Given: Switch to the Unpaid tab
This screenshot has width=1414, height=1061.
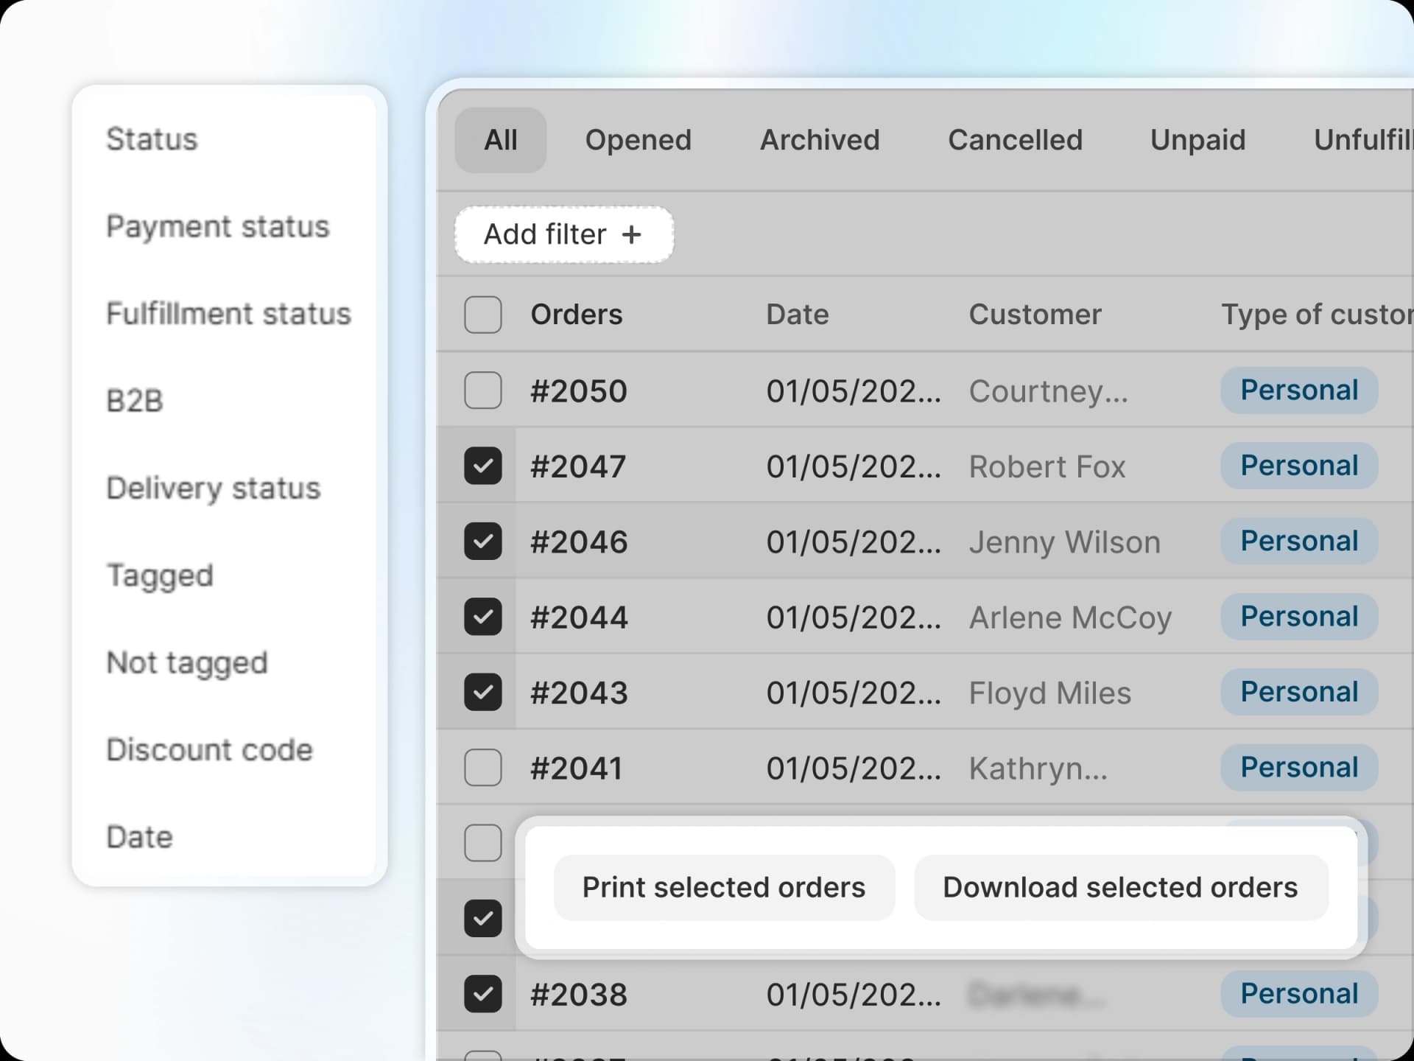Looking at the screenshot, I should click(1197, 140).
